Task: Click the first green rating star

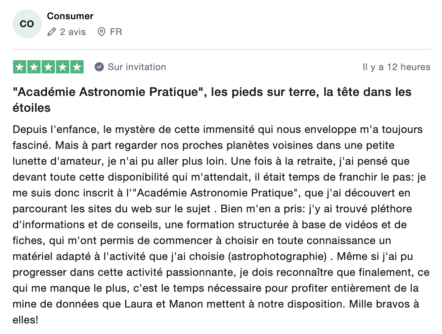Action: (20, 67)
